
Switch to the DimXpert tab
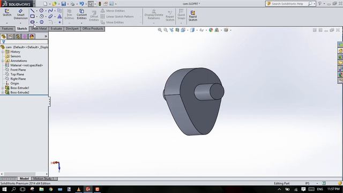[x=72, y=28]
